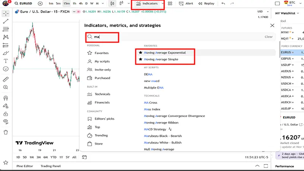Switch to the Pine Editor tab

coord(25,166)
